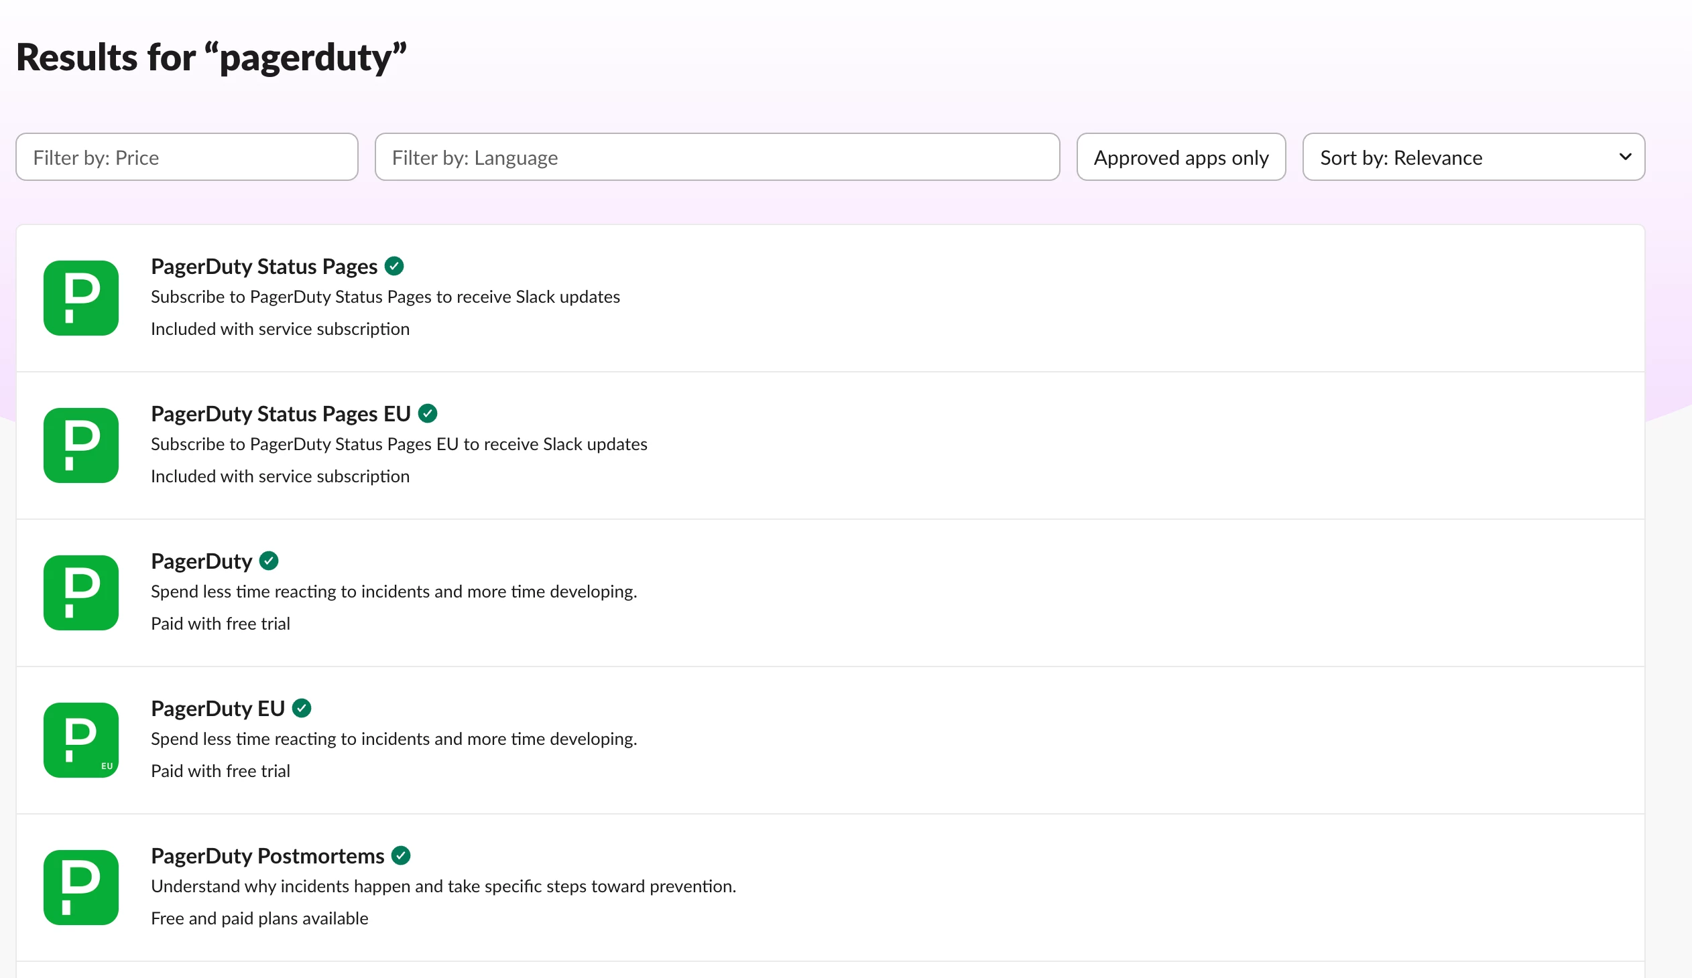Open the PagerDuty app title link
The height and width of the screenshot is (978, 1692).
[x=201, y=561]
